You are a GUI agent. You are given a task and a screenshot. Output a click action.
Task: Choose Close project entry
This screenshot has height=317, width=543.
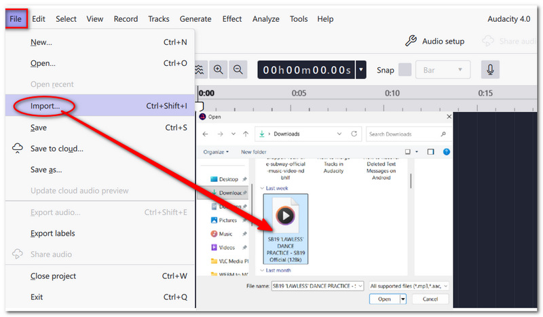(x=100, y=276)
